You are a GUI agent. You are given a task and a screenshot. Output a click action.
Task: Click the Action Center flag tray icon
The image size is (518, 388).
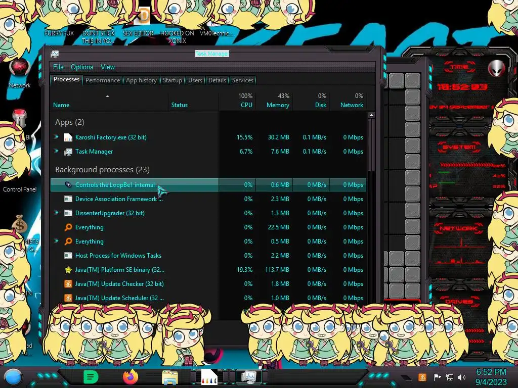(x=437, y=377)
